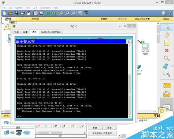174x139 pixels.
Task: Click the terminal vertical scrollbar thumb
Action: [130, 95]
